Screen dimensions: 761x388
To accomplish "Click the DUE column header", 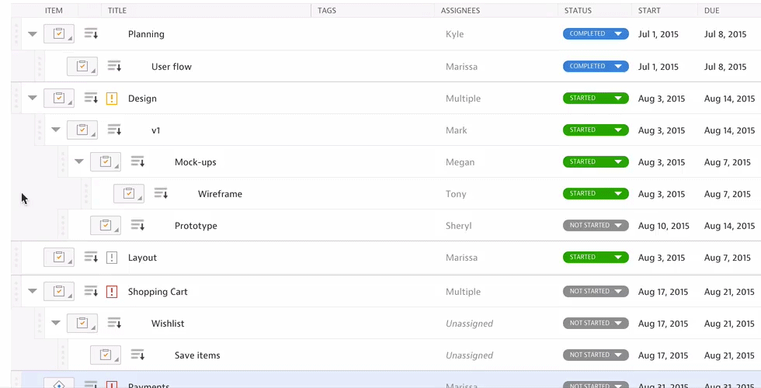I will [711, 10].
